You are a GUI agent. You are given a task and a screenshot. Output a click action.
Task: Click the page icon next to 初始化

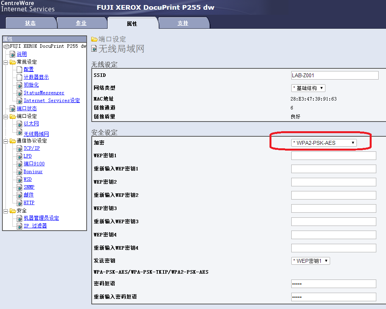(19, 85)
